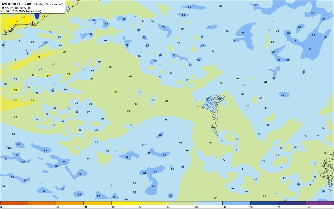Select the 30–40 golden-yellow legend swatch
Image resolution: width=334 pixels, height=209 pixels.
pyautogui.click(x=97, y=203)
